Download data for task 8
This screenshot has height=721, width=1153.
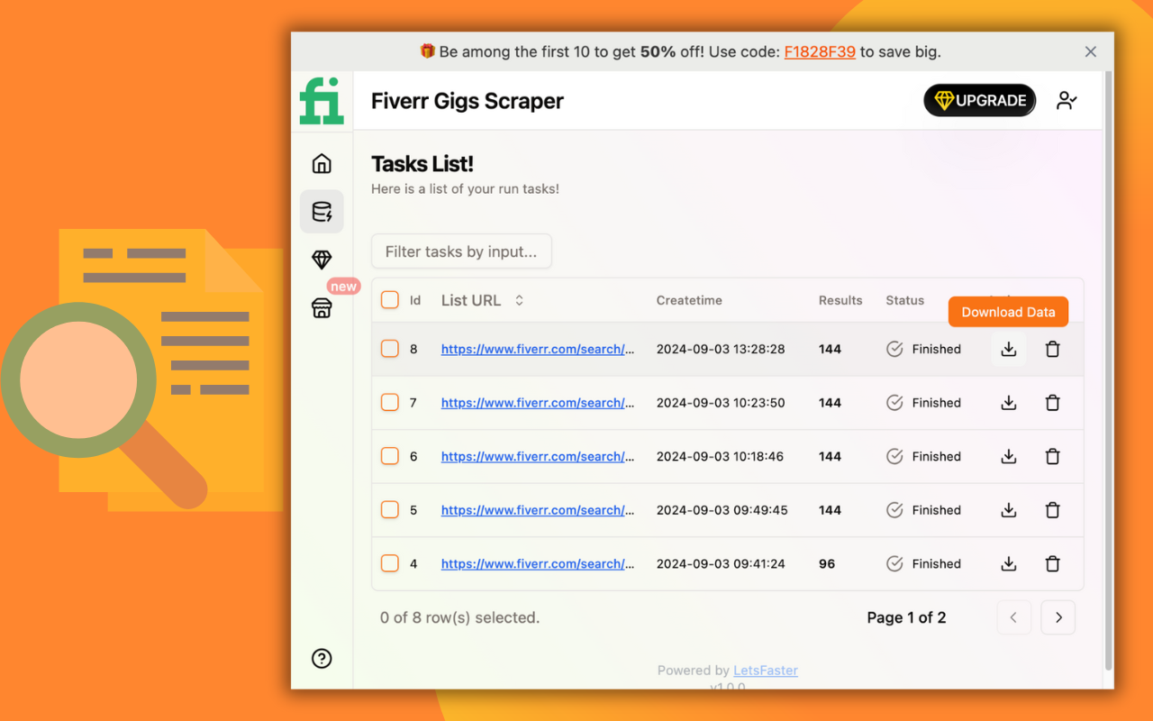[1009, 349]
